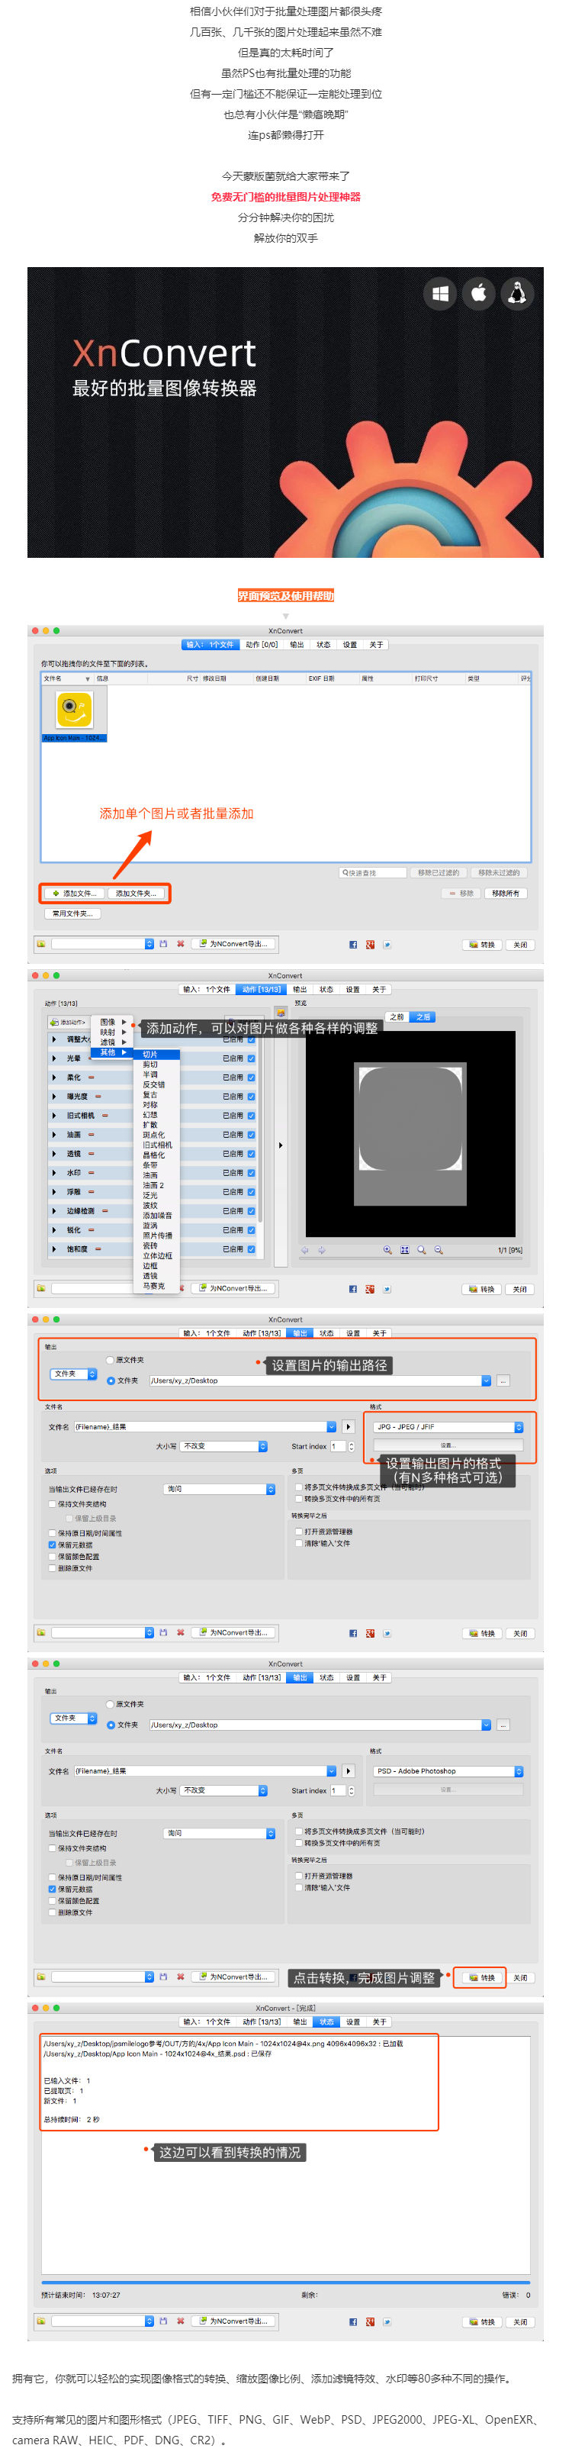Click 添加文件... button

[75, 893]
